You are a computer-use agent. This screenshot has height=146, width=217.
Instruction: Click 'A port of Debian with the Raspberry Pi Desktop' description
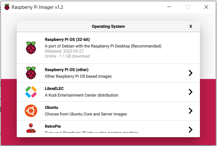coord(103,46)
